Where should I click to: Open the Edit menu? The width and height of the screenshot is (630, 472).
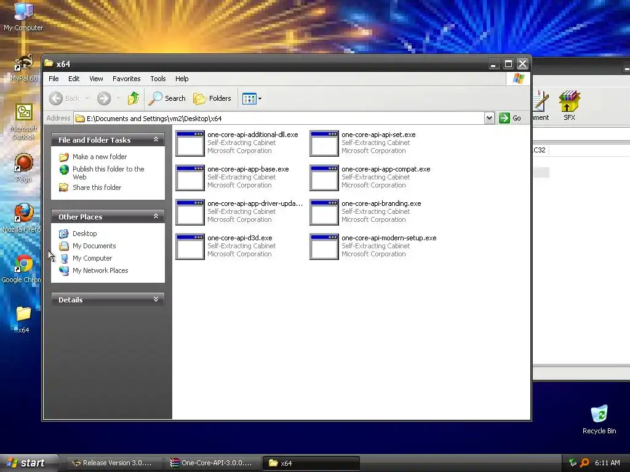tap(74, 79)
